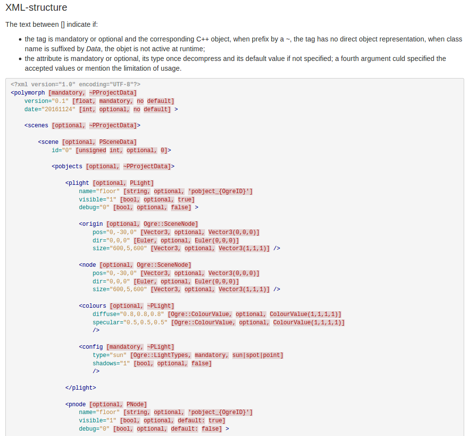The image size is (471, 436).
Task: Click the type="sun" attribute
Action: [x=110, y=355]
